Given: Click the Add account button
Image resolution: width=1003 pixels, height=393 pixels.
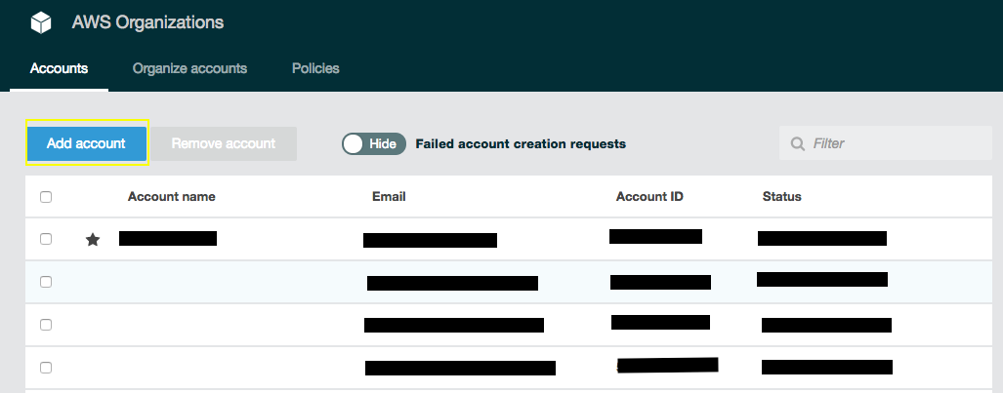Looking at the screenshot, I should 86,143.
